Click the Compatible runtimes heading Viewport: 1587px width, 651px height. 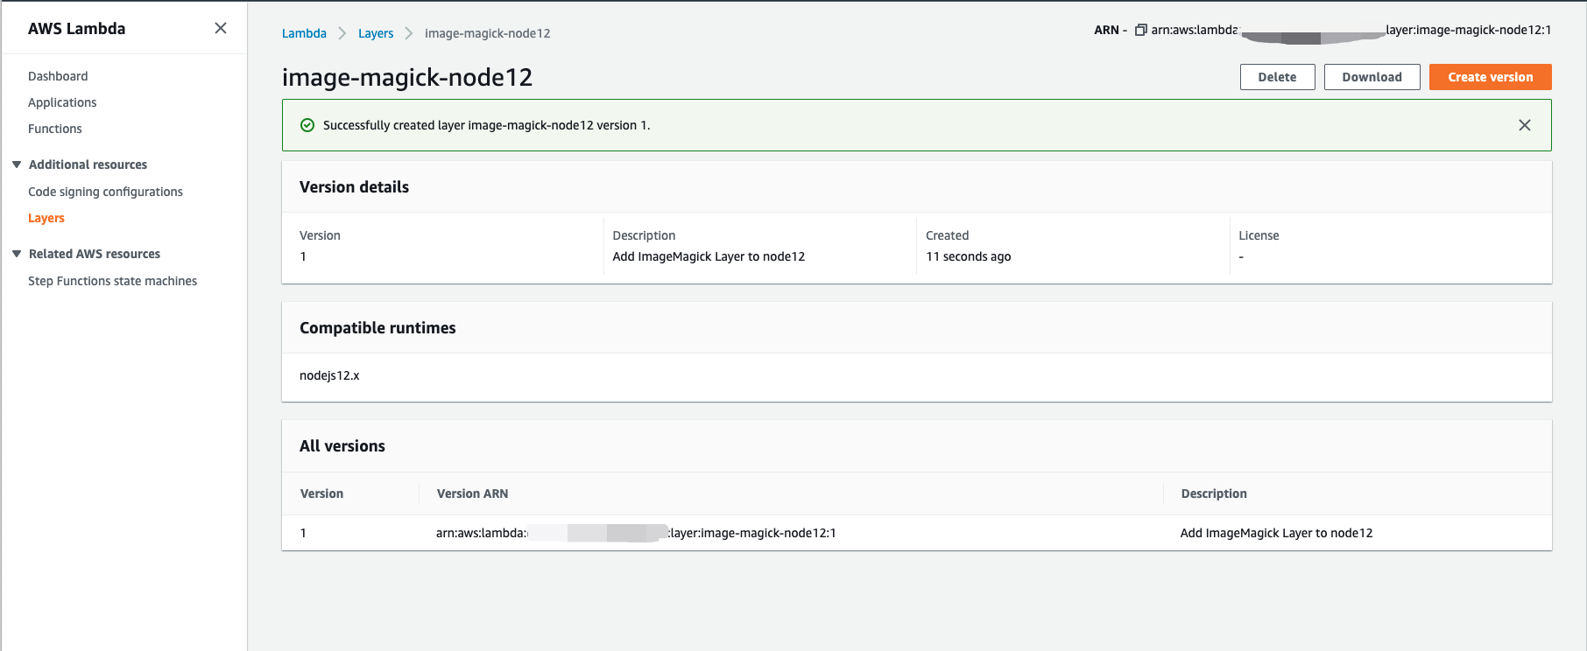tap(377, 328)
